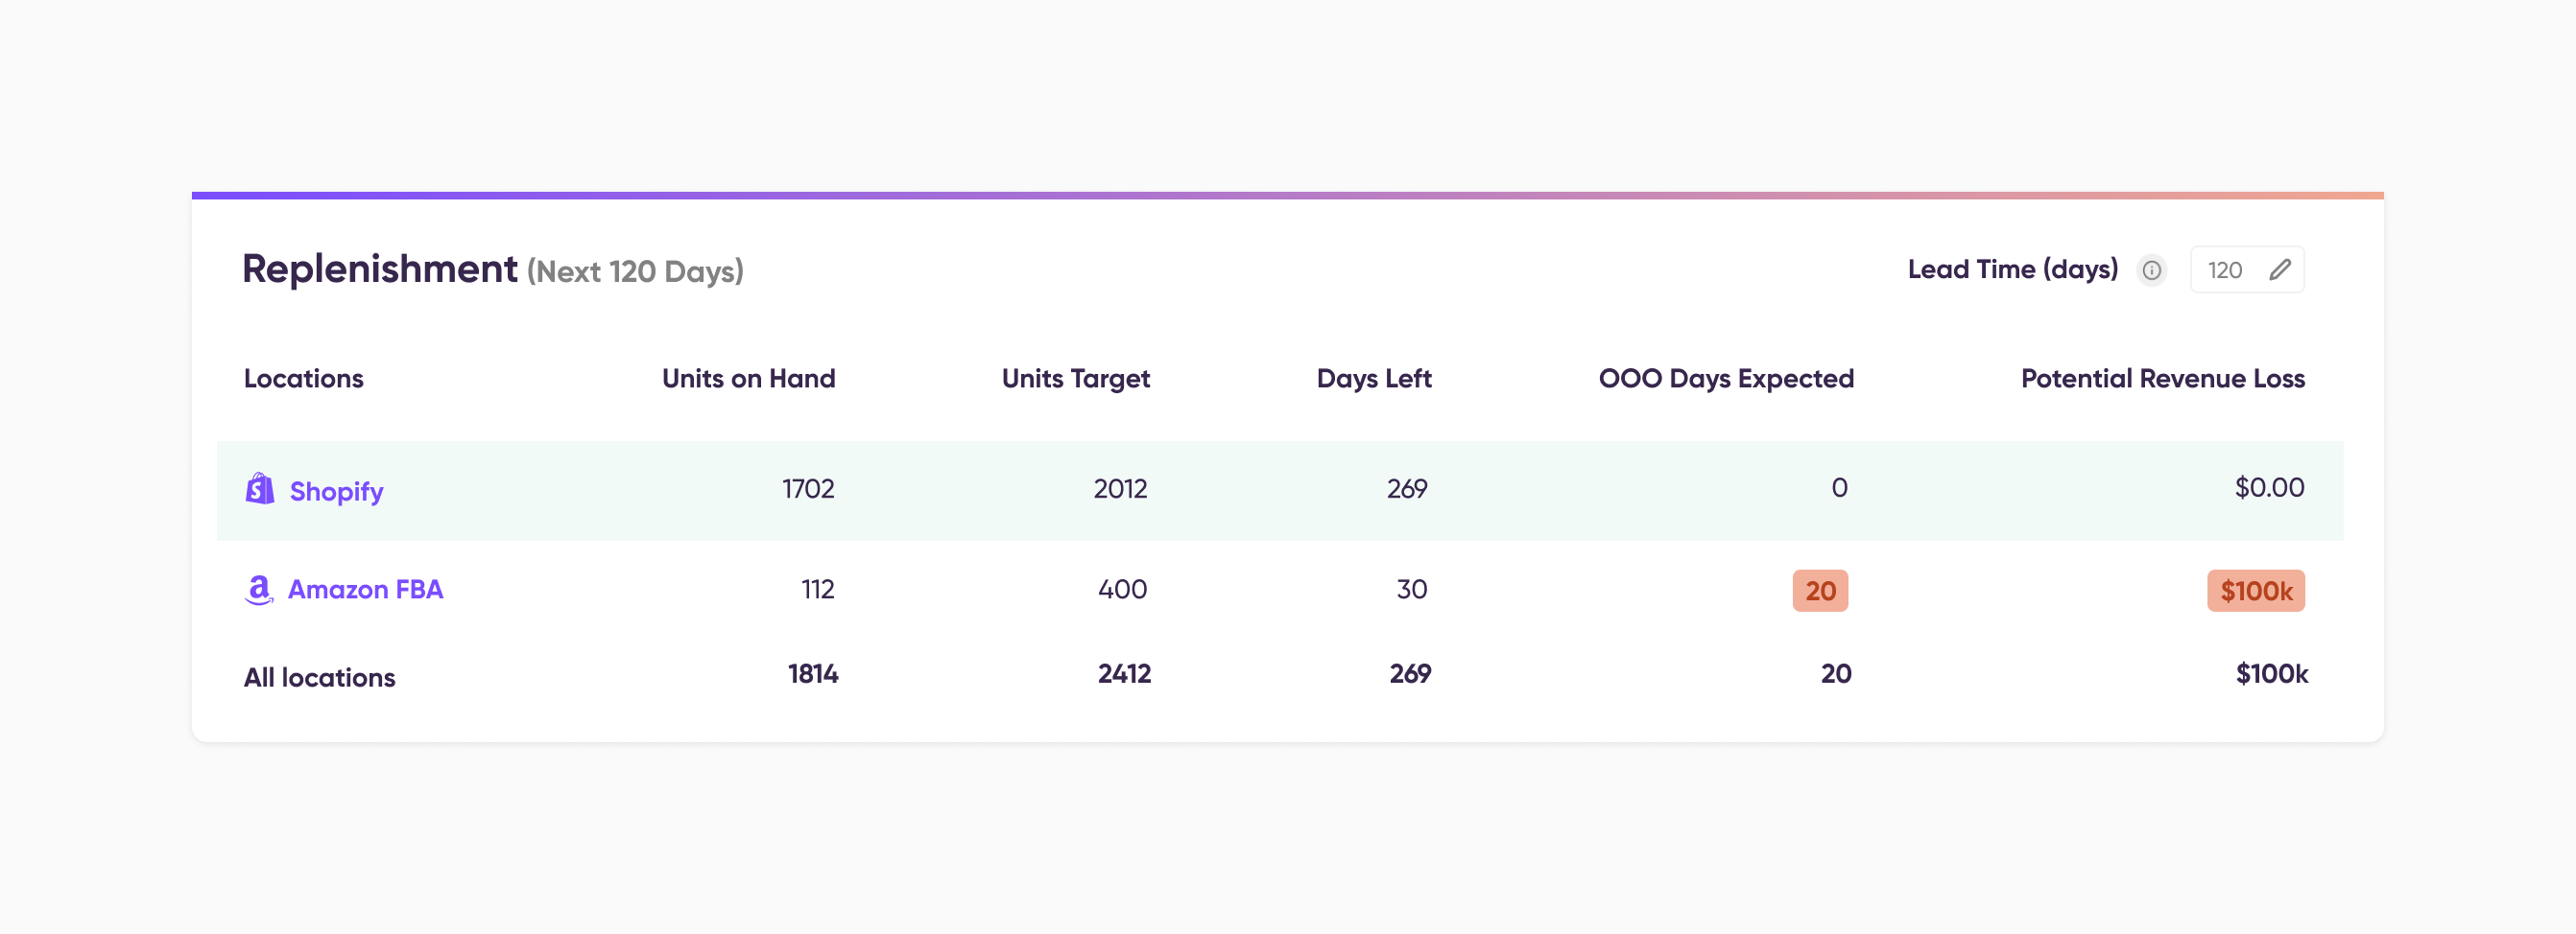Click the All locations 2412 total
This screenshot has height=934, width=2576.
pyautogui.click(x=1124, y=674)
